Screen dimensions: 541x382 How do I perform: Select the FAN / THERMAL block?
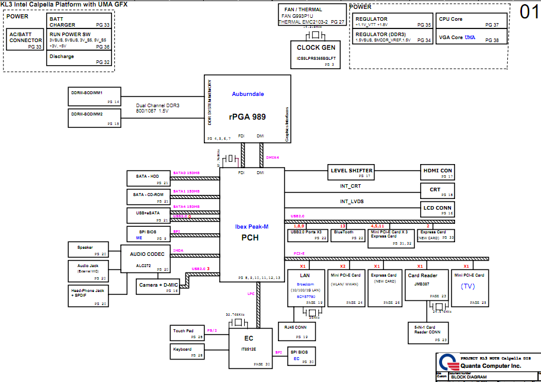(x=312, y=15)
